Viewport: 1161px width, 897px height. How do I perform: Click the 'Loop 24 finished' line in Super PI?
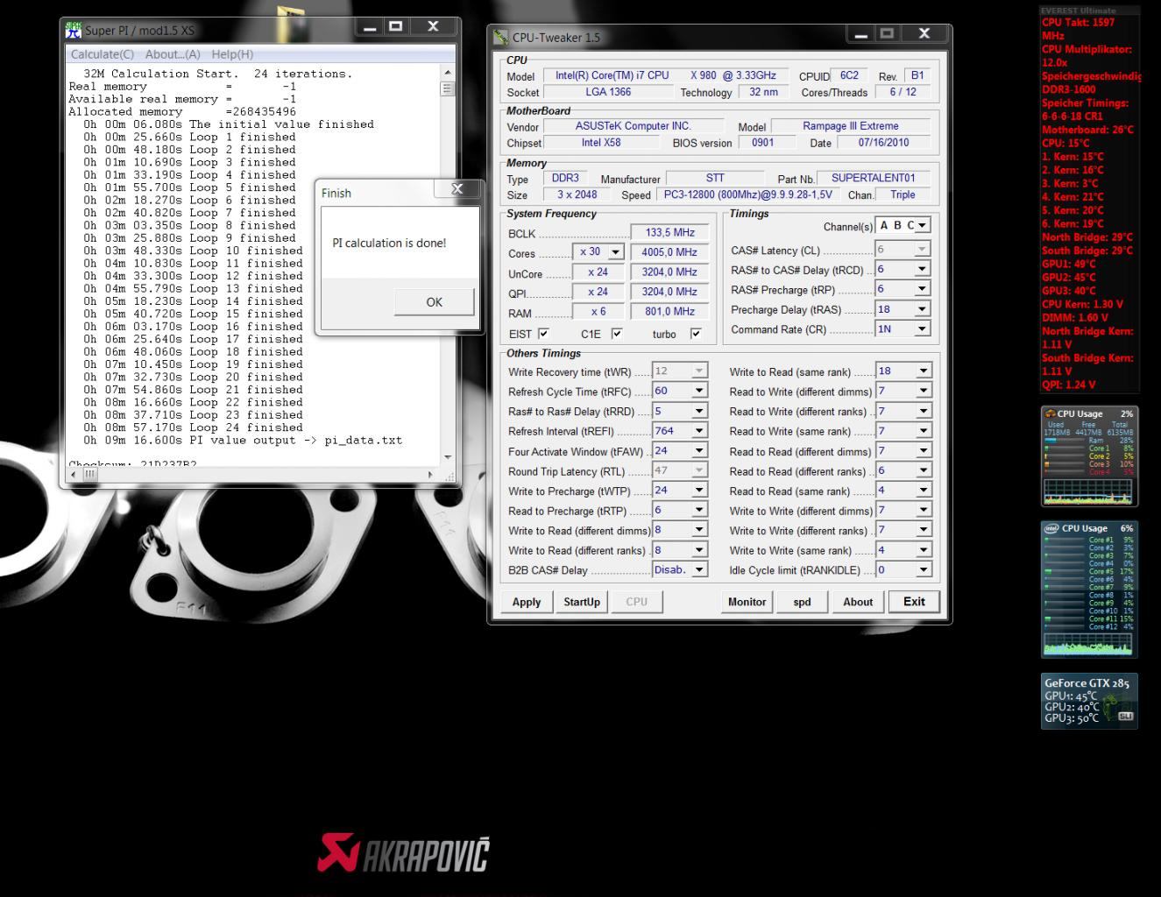(194, 427)
